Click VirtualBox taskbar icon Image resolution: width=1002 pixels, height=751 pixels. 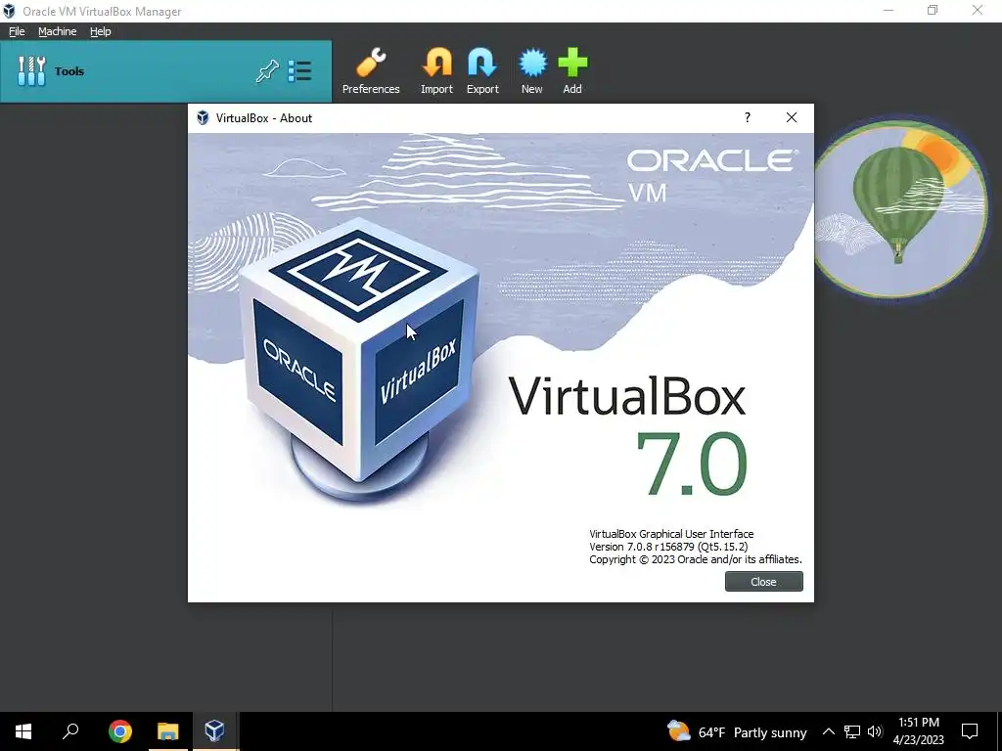[x=214, y=731]
